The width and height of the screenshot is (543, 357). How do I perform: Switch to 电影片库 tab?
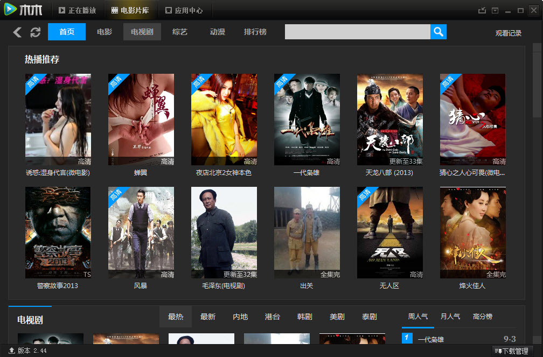130,10
